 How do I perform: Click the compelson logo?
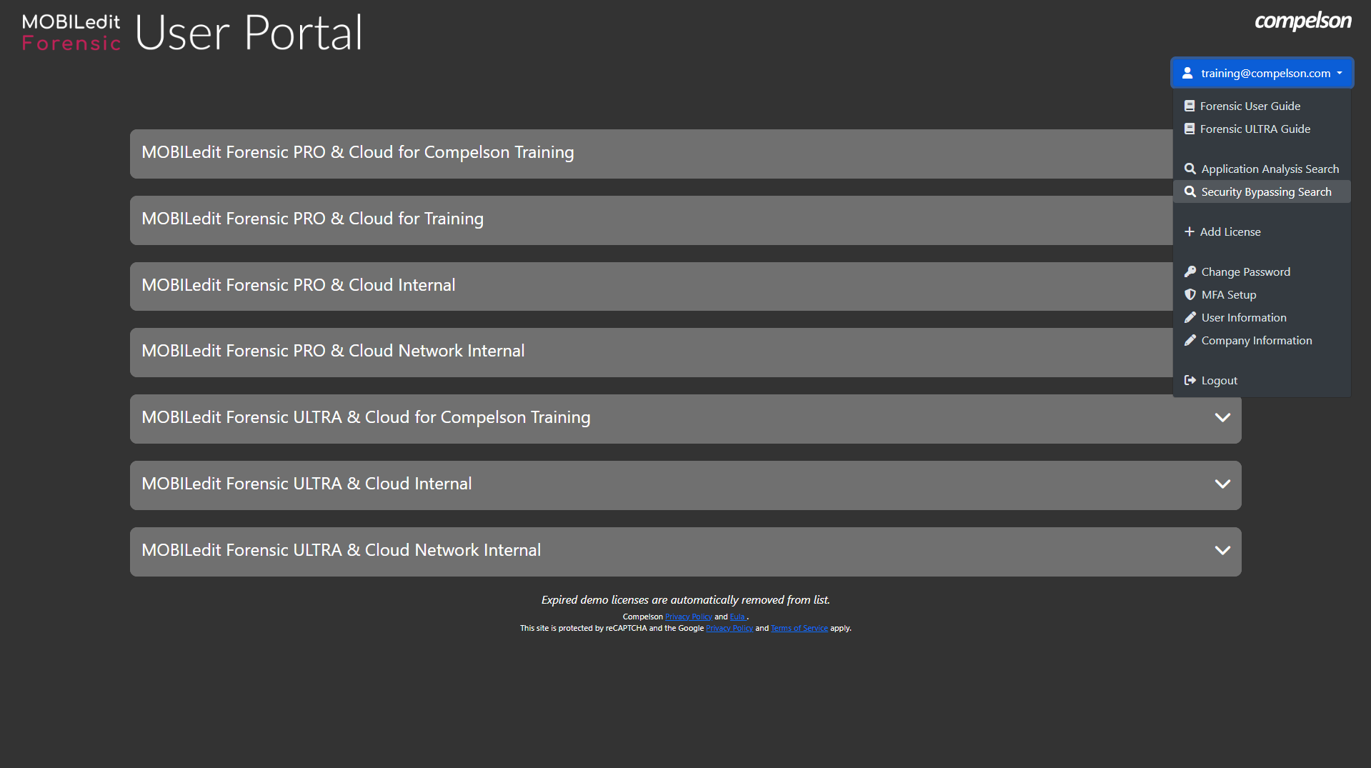[1302, 21]
